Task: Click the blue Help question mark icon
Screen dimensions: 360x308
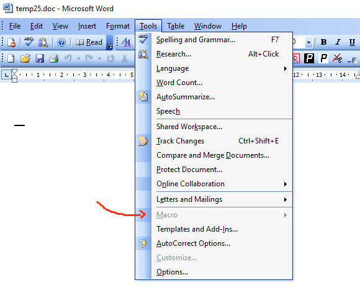Action: pos(61,42)
